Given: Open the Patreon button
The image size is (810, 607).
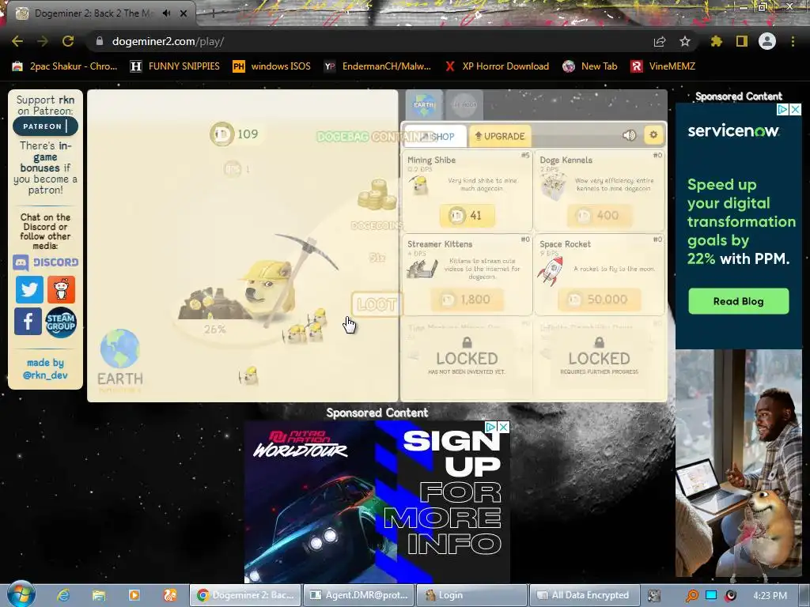Looking at the screenshot, I should (45, 126).
